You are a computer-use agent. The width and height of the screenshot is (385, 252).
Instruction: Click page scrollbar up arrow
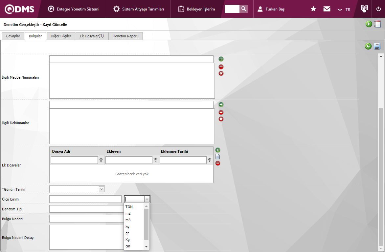point(381,56)
